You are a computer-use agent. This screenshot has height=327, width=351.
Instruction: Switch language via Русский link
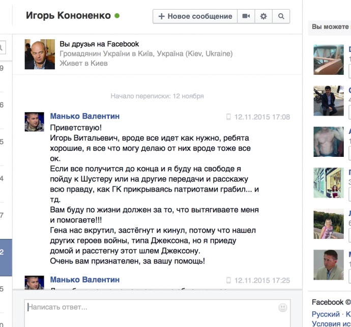(326, 314)
